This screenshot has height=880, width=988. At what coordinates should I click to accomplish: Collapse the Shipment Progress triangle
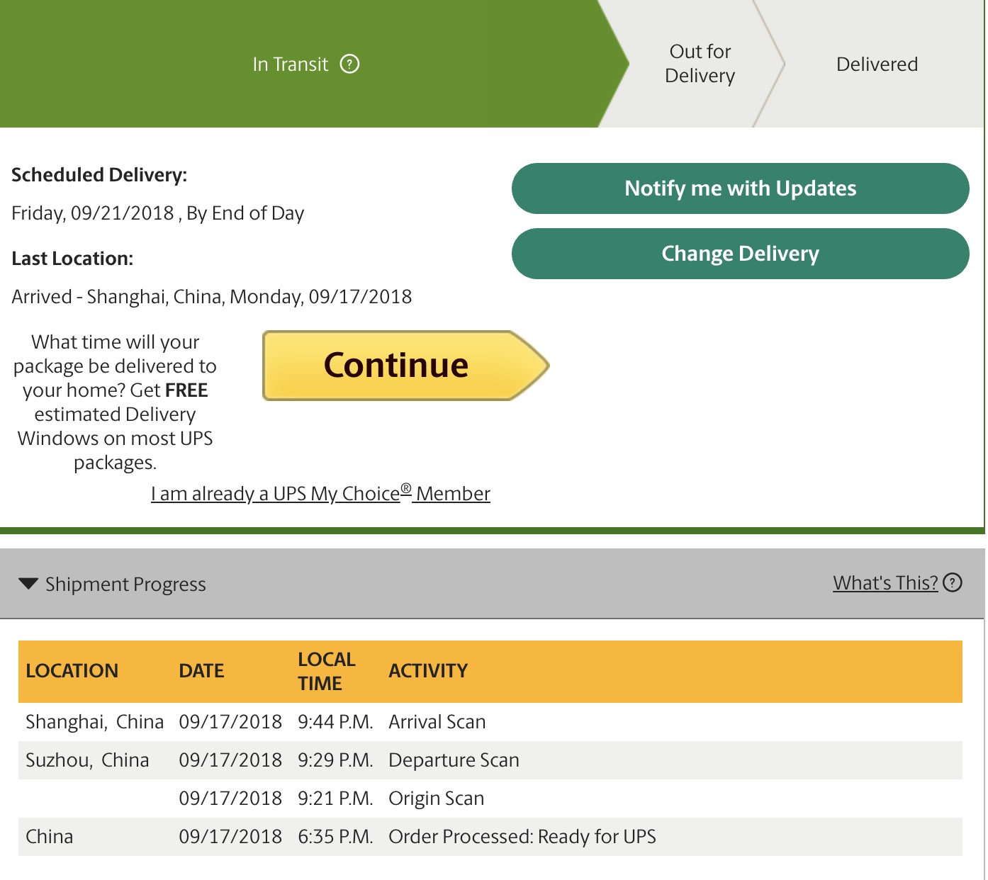(x=28, y=584)
